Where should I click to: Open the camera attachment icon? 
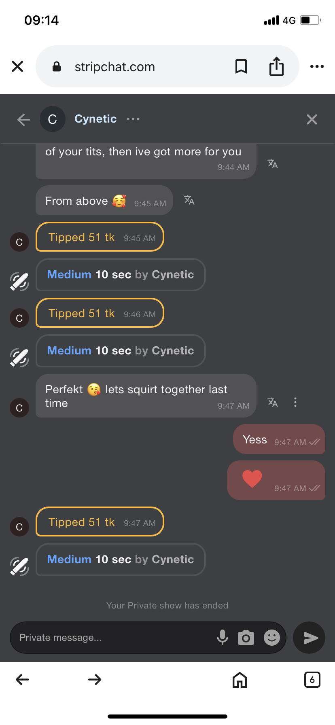pyautogui.click(x=246, y=638)
